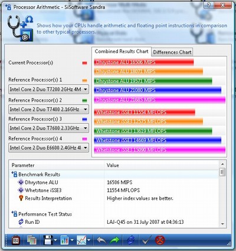Click the Current Processor(s) label

(31, 63)
